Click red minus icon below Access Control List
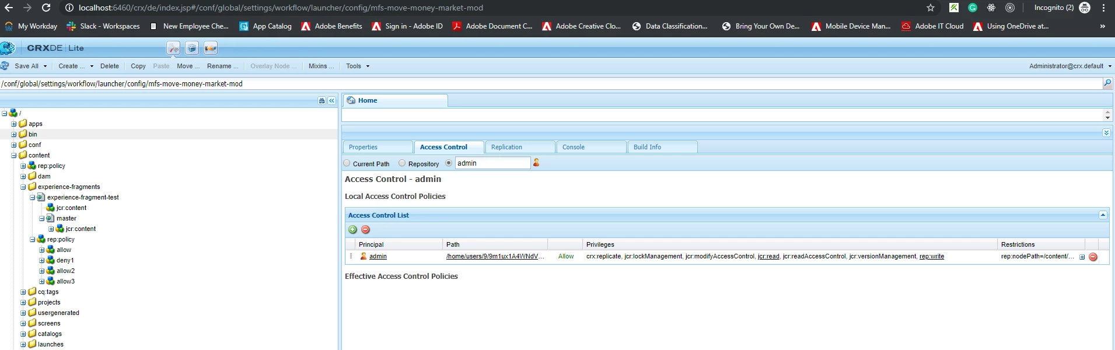The width and height of the screenshot is (1115, 350). pos(365,229)
